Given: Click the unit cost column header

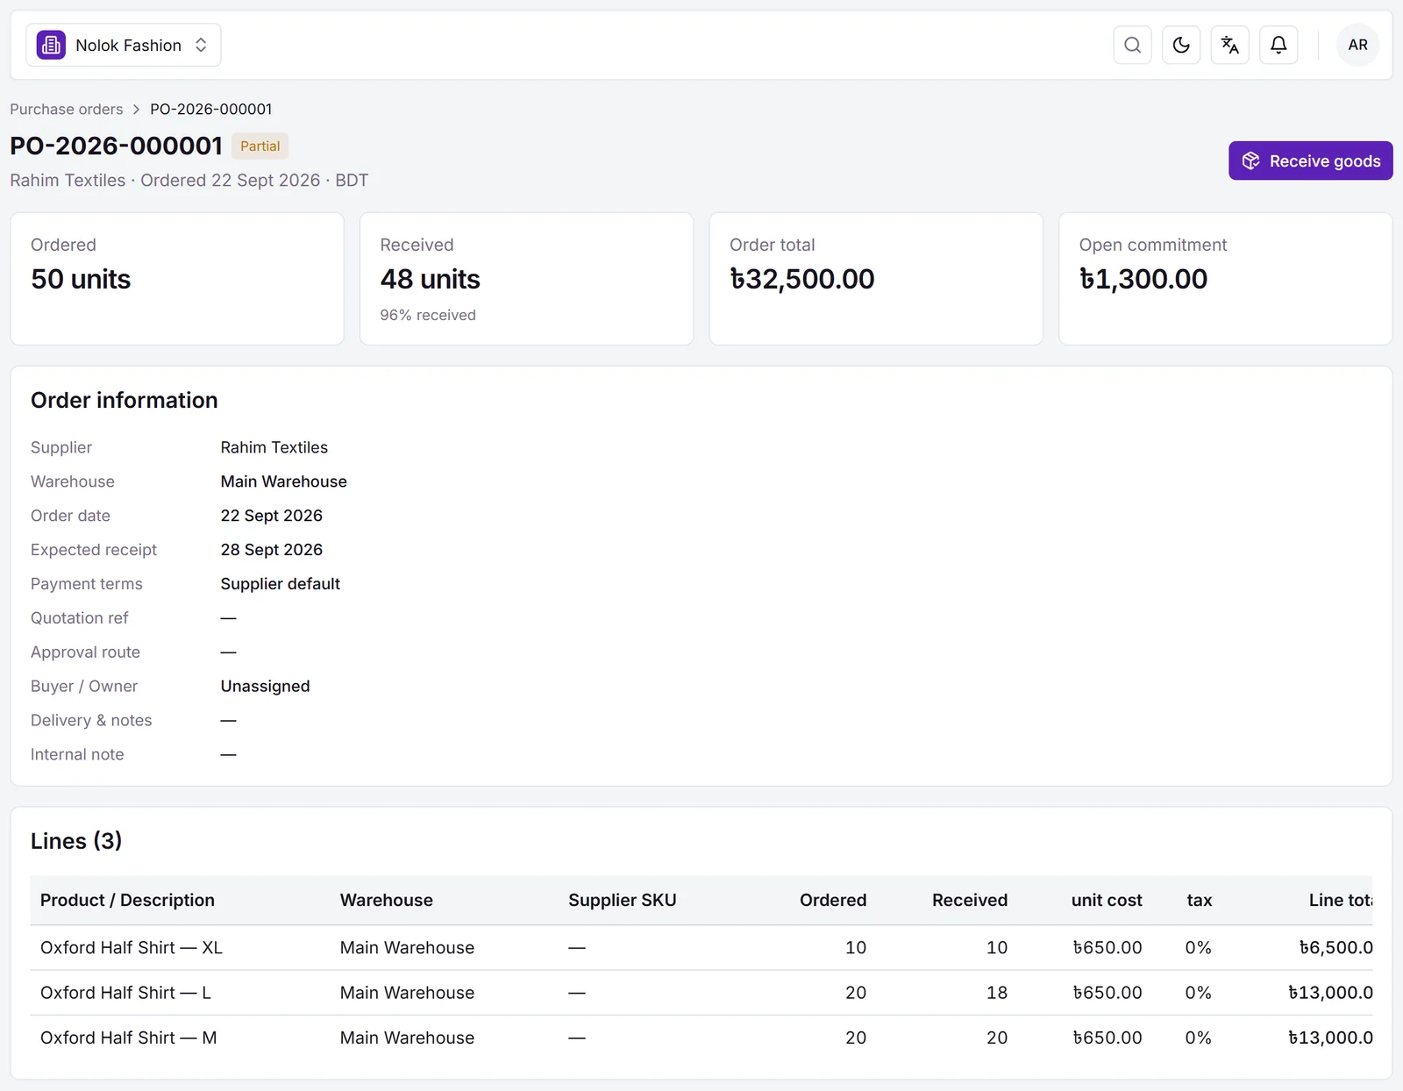Looking at the screenshot, I should coord(1107,900).
